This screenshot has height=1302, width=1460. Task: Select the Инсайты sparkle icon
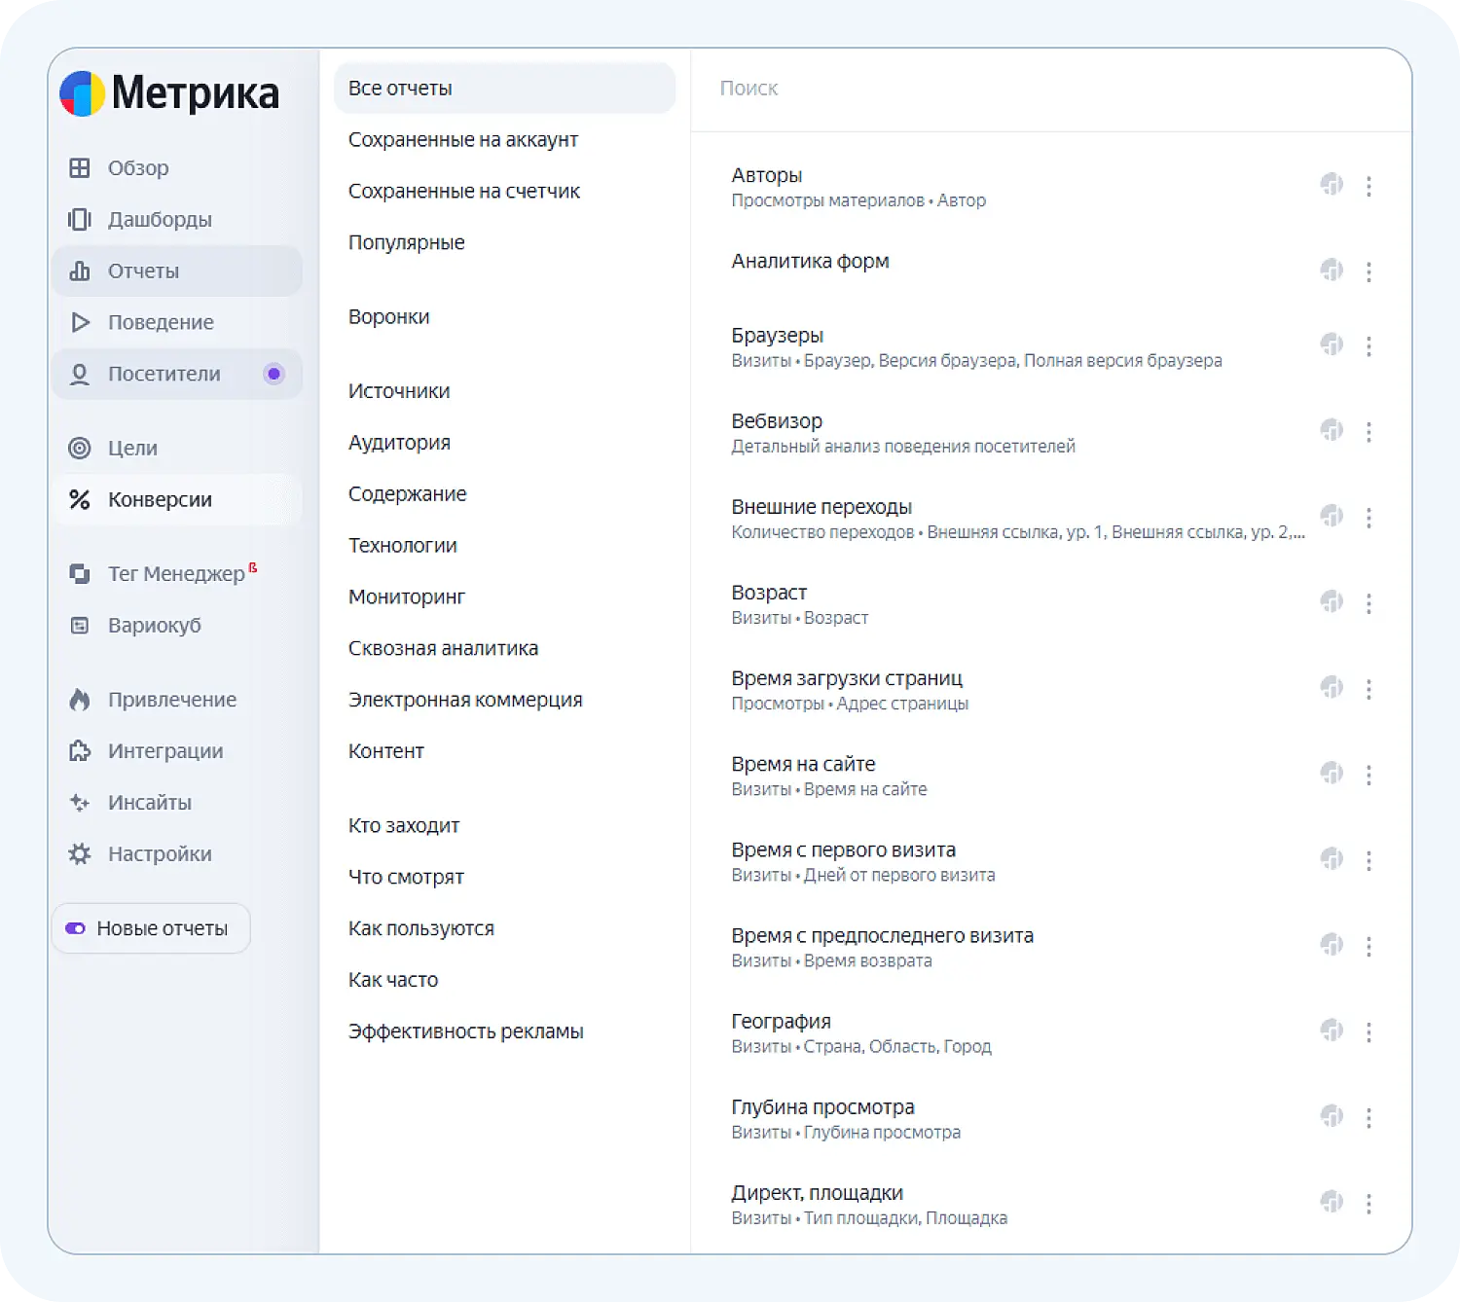click(x=80, y=803)
